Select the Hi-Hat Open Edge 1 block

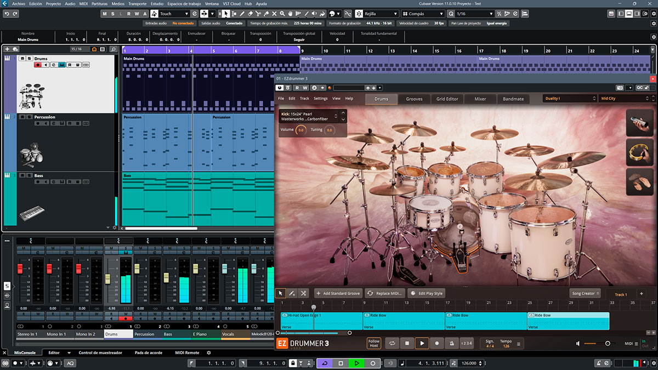(x=321, y=321)
